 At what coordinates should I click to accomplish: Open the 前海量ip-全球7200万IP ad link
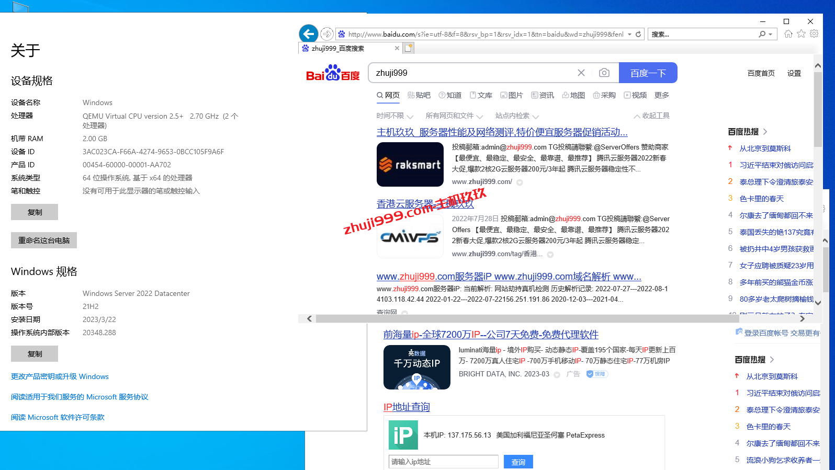tap(491, 335)
